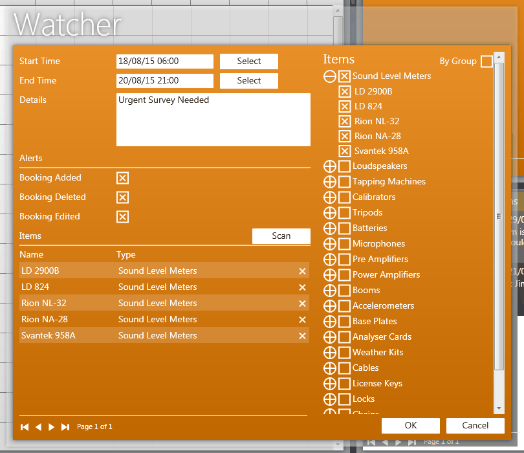Viewport: 524px width, 453px height.
Task: Go to first page of items
Action: tap(25, 427)
